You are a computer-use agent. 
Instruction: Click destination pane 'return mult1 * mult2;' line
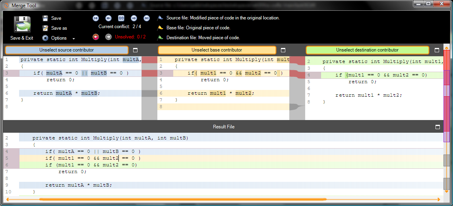point(369,95)
